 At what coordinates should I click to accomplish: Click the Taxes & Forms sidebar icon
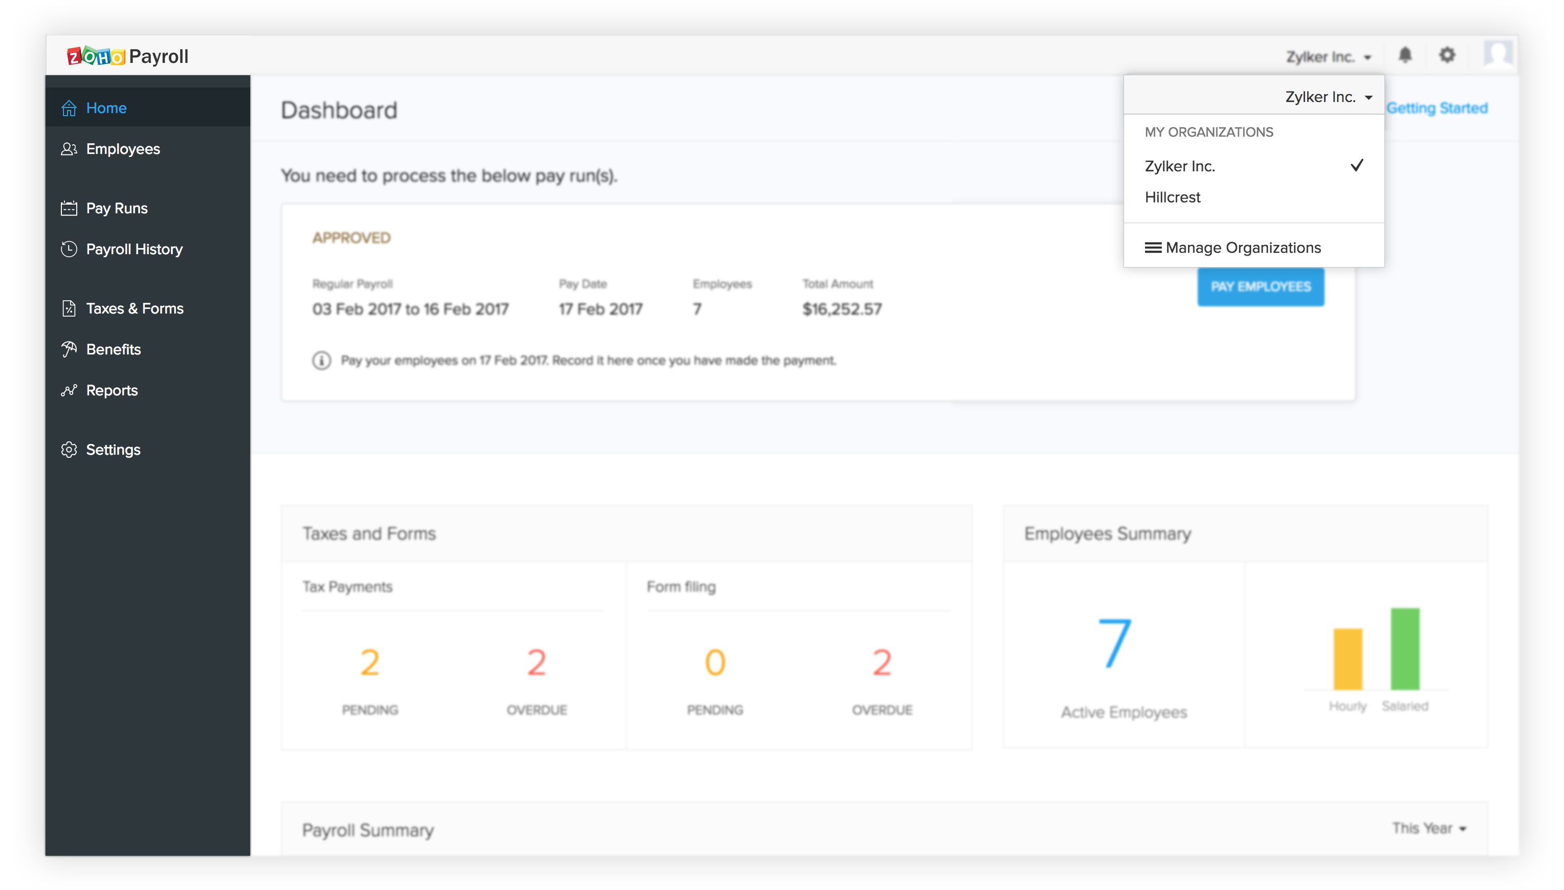tap(68, 308)
